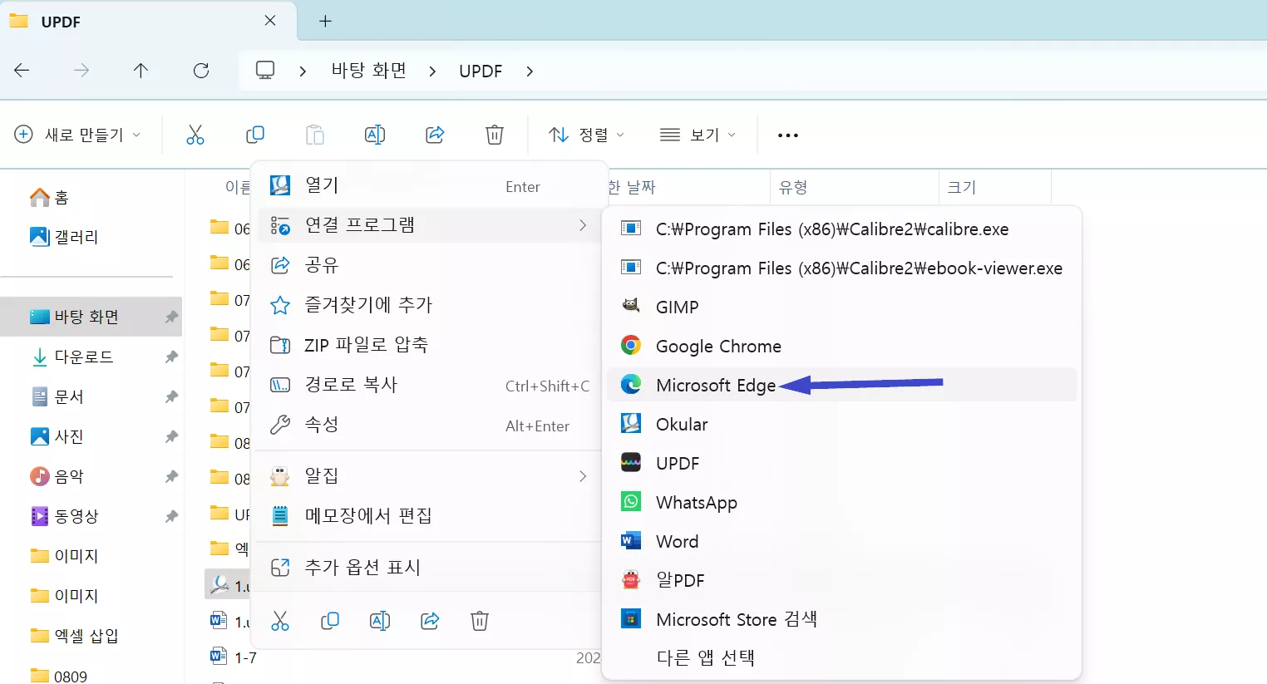Click the Rename icon in context menu bottom
The height and width of the screenshot is (684, 1267).
(x=380, y=621)
